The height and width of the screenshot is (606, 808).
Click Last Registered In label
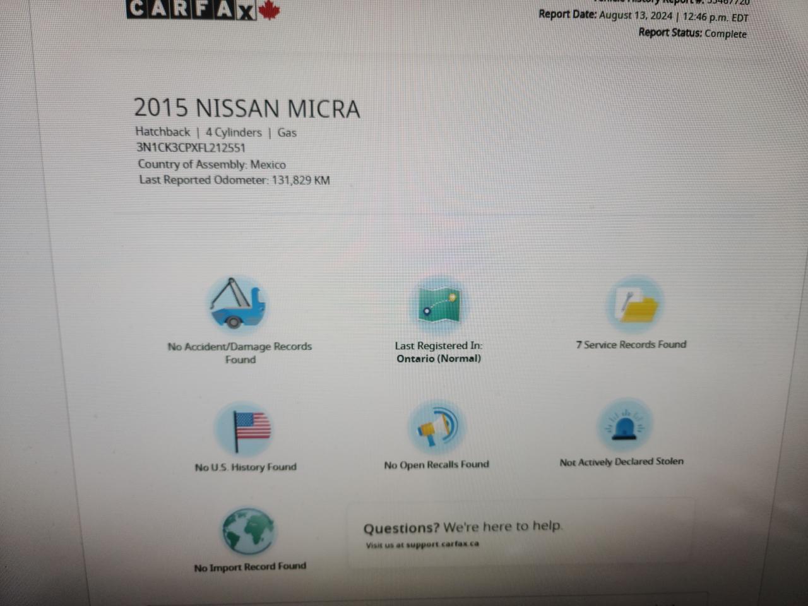[x=439, y=346]
